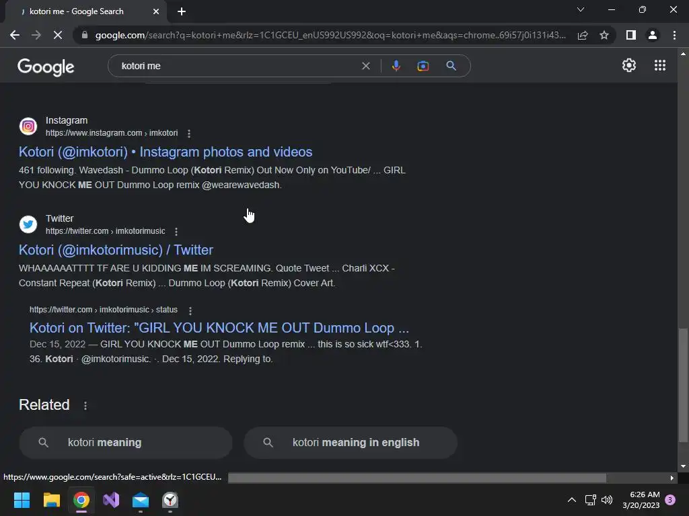The image size is (689, 516).
Task: Go to the Google homepage logo
Action: point(46,67)
